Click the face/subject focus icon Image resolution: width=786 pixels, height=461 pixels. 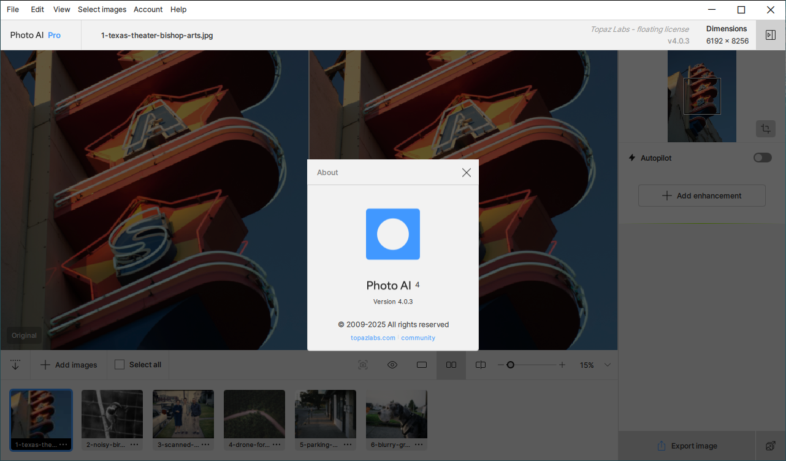(x=363, y=365)
